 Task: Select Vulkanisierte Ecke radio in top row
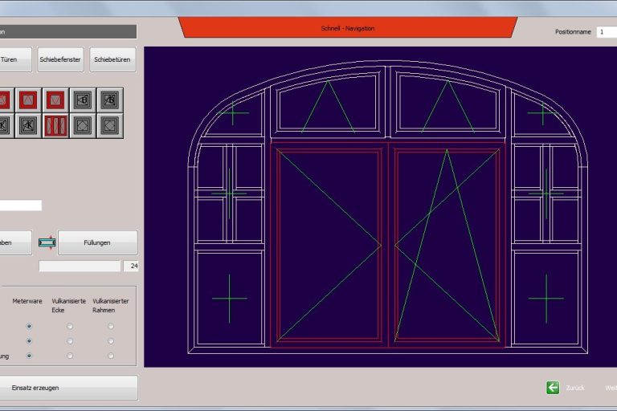70,326
